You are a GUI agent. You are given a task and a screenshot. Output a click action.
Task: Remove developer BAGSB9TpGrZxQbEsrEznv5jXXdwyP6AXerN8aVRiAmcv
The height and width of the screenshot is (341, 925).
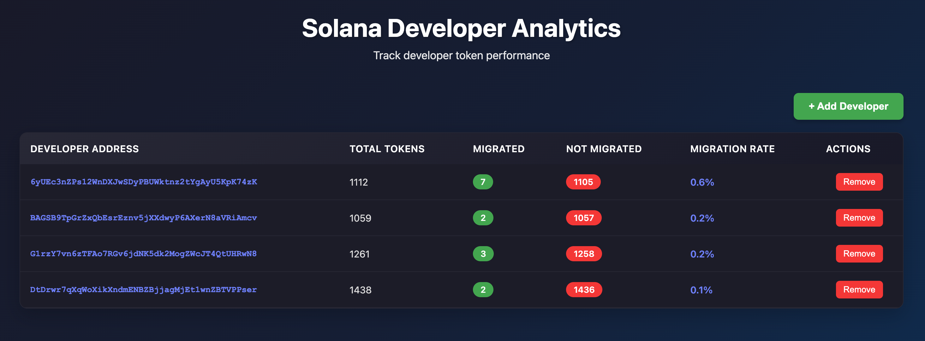pyautogui.click(x=859, y=218)
